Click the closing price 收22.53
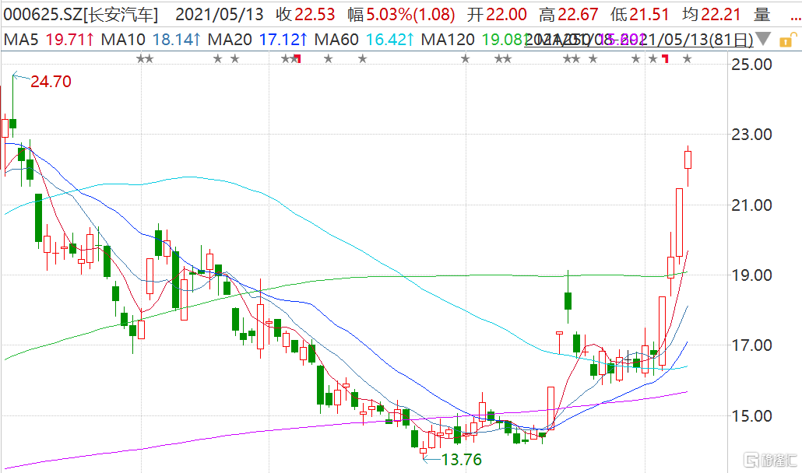The width and height of the screenshot is (802, 473). (305, 14)
